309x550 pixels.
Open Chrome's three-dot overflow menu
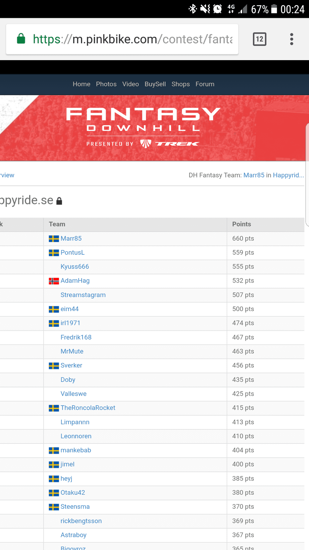click(x=291, y=39)
